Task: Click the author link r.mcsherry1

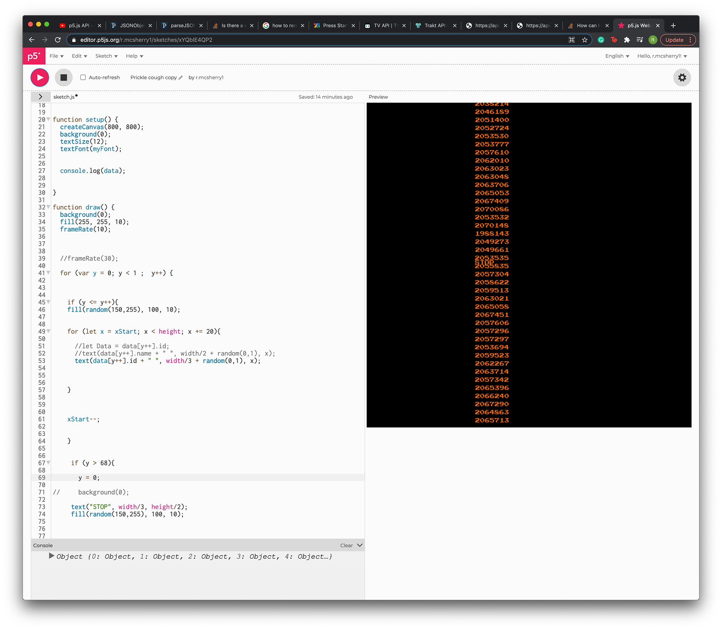Action: (x=209, y=77)
